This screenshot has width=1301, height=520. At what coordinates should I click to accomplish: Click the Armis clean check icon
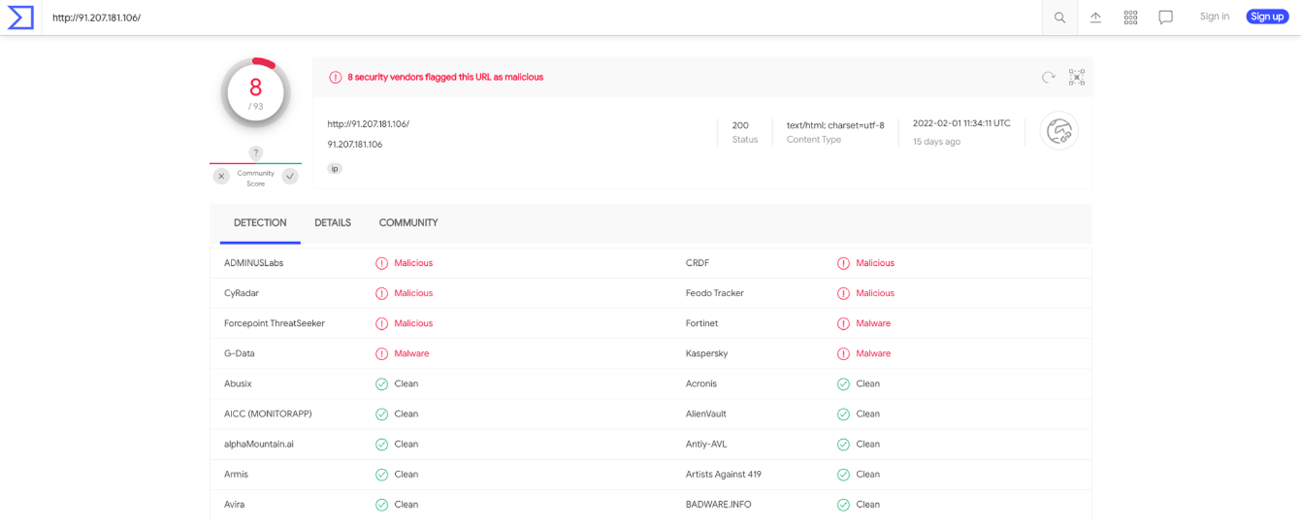point(382,475)
